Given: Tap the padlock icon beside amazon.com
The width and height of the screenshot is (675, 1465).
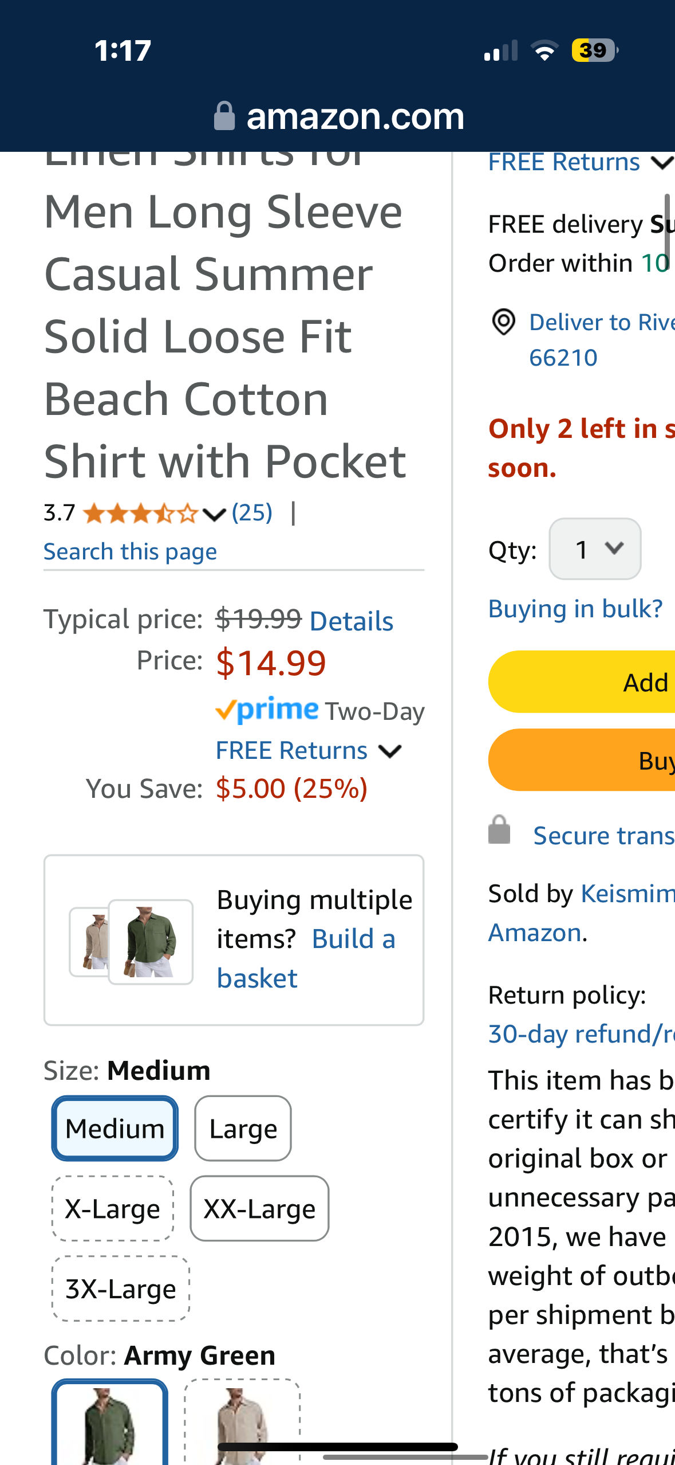Looking at the screenshot, I should tap(224, 116).
